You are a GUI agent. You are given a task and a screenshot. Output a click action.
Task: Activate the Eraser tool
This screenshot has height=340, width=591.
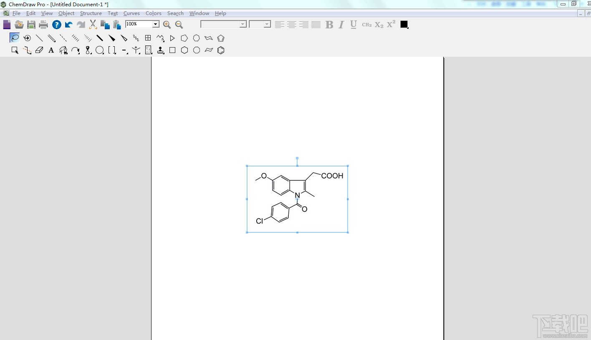click(39, 50)
